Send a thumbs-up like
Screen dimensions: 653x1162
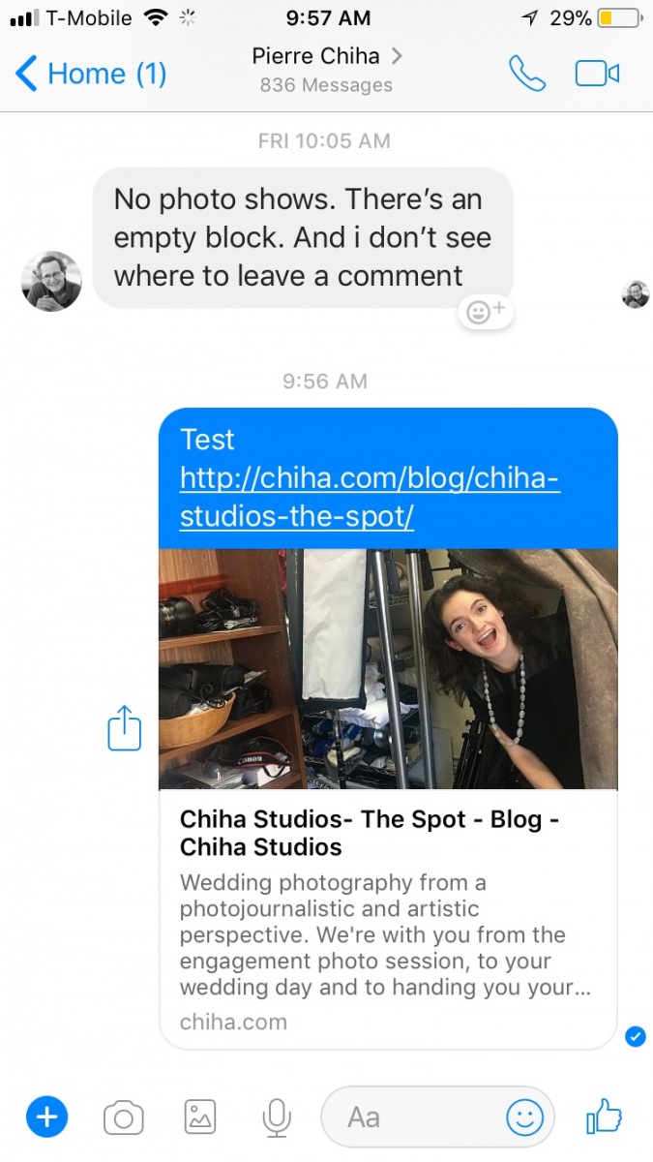(x=604, y=1117)
